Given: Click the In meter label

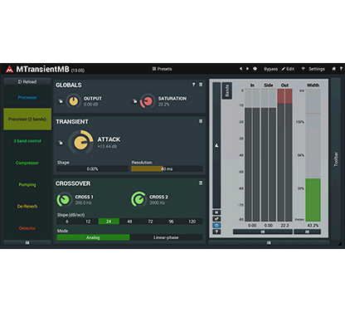Looking at the screenshot, I should (252, 85).
